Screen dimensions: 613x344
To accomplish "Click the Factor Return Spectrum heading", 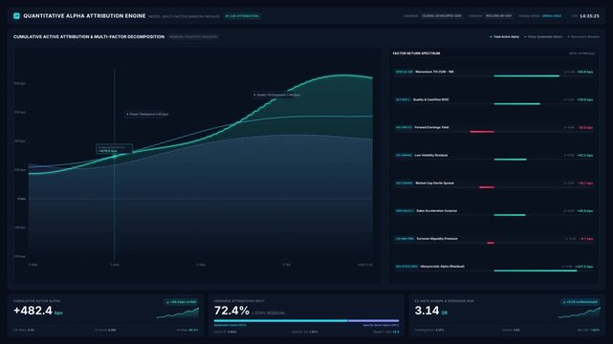I will point(416,54).
